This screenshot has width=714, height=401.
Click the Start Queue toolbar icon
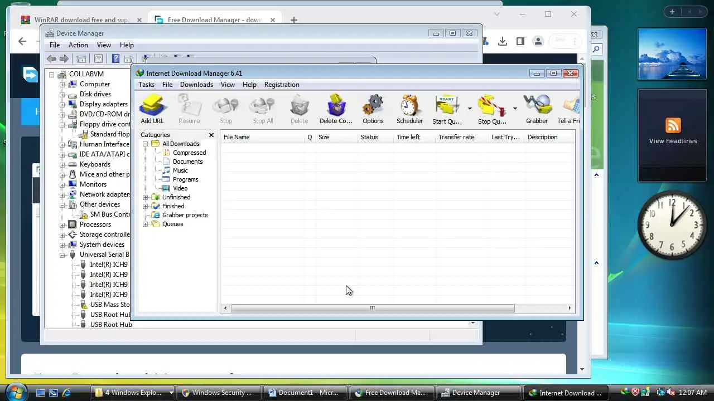pyautogui.click(x=447, y=109)
